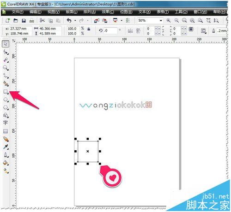Click the Zoom to Page icon

pyautogui.click(x=200, y=20)
